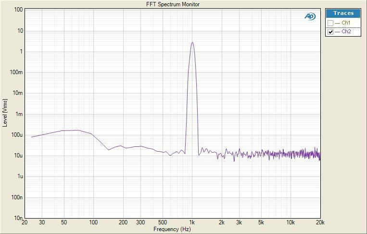Select the Level (Vrms) axis title
The image size is (367, 234).
(5, 113)
